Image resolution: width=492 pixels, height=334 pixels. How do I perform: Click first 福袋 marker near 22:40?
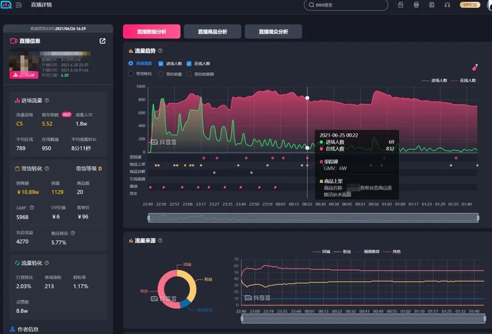point(150,187)
